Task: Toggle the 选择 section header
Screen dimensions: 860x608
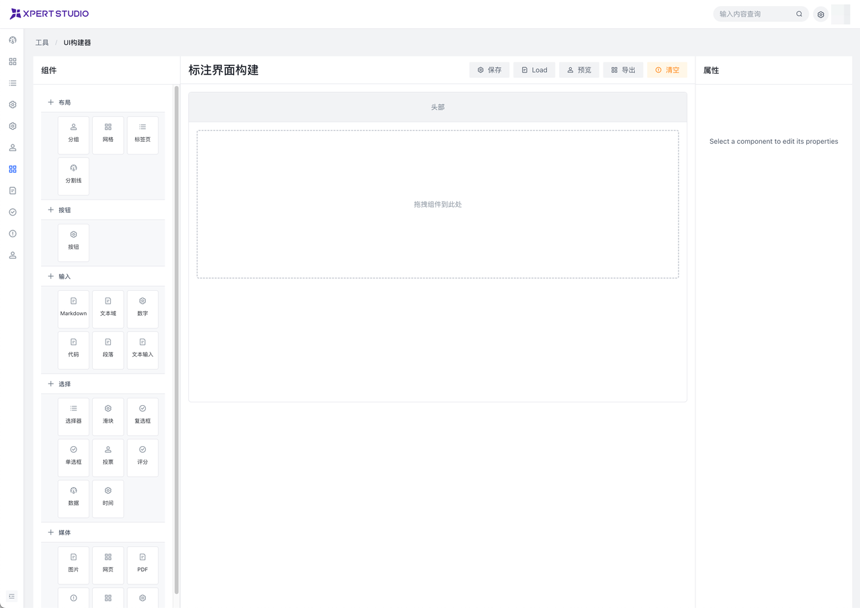Action: 103,384
